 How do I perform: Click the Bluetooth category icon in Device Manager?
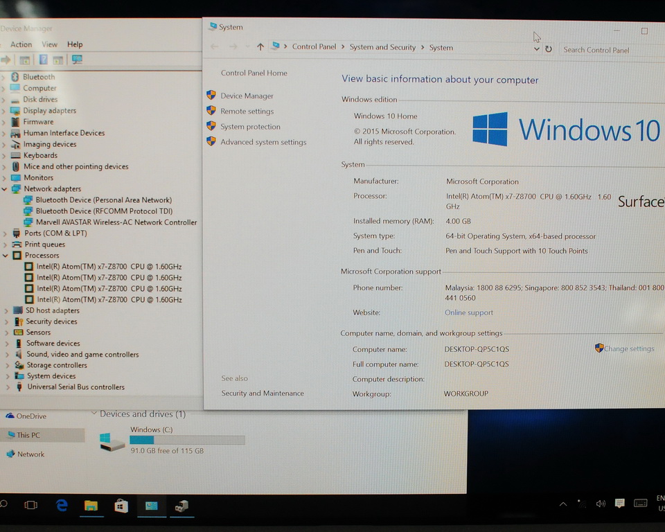(15, 77)
